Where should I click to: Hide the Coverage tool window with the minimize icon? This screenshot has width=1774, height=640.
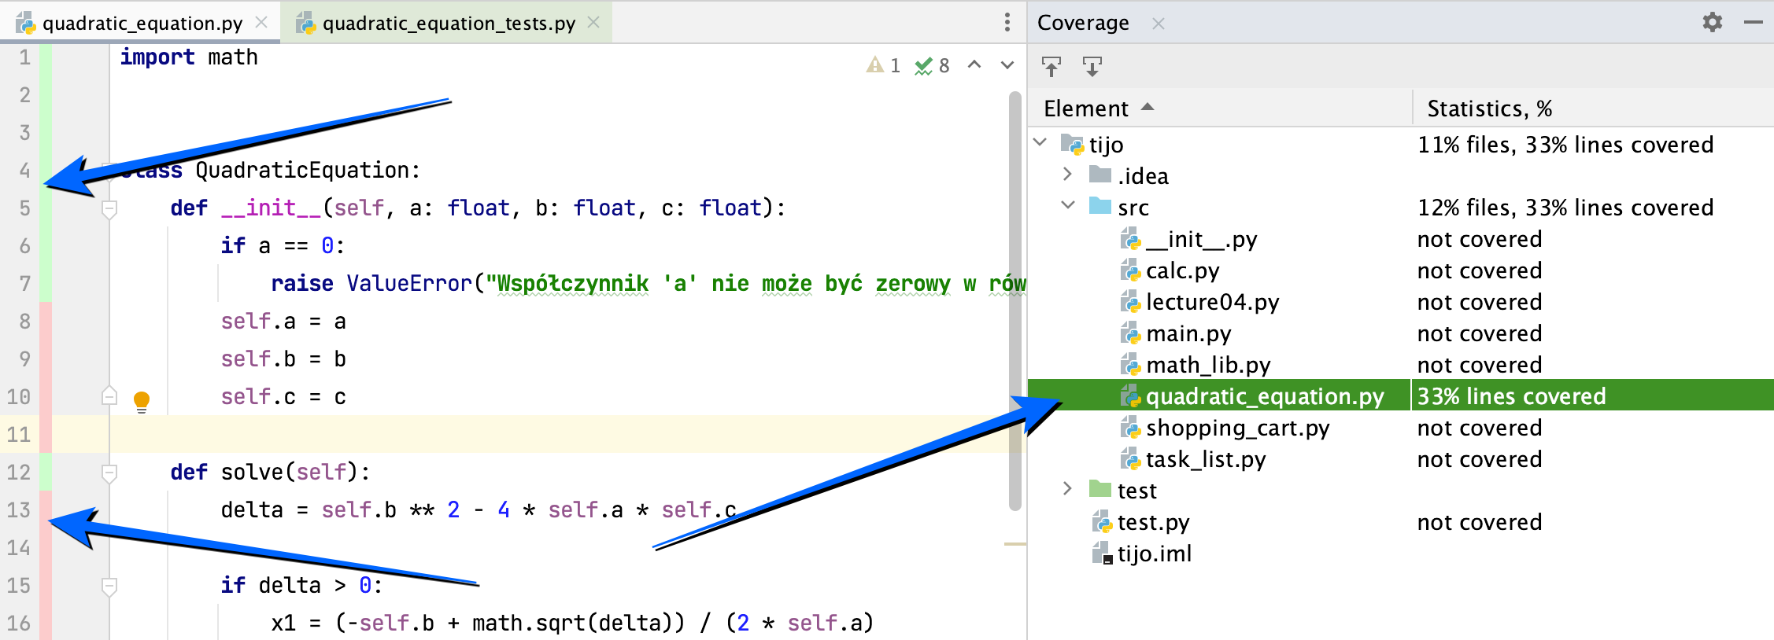point(1753,22)
